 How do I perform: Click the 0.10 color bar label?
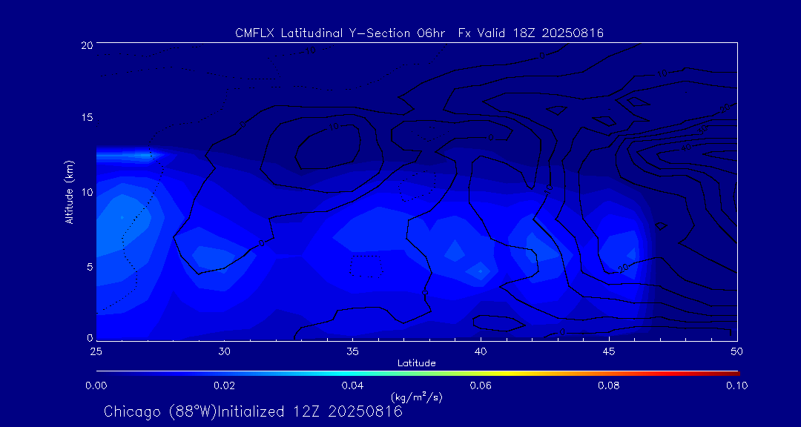coord(736,385)
